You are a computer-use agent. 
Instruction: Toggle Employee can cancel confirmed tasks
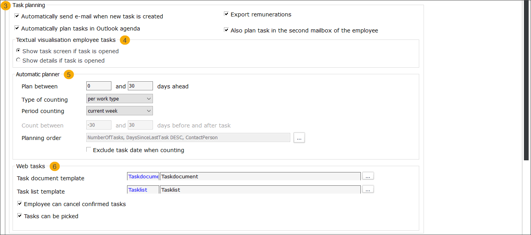(x=20, y=204)
